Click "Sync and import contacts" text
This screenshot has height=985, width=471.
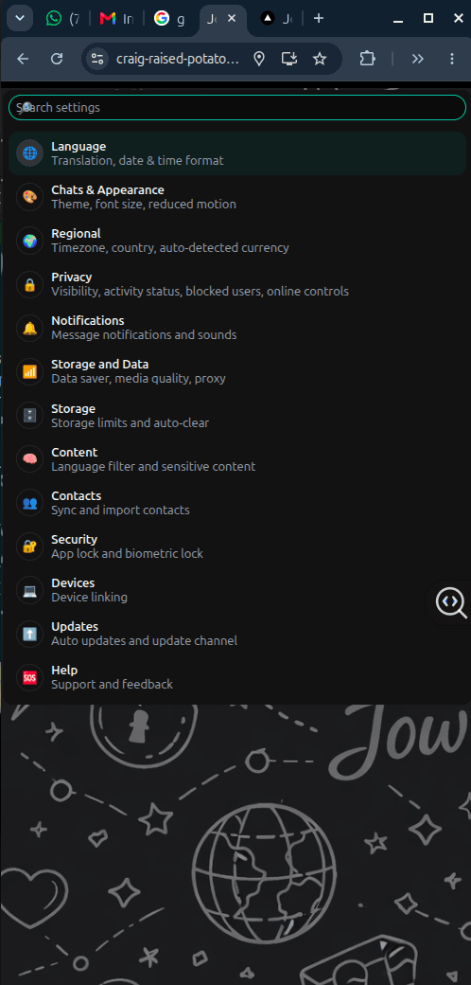coord(120,510)
